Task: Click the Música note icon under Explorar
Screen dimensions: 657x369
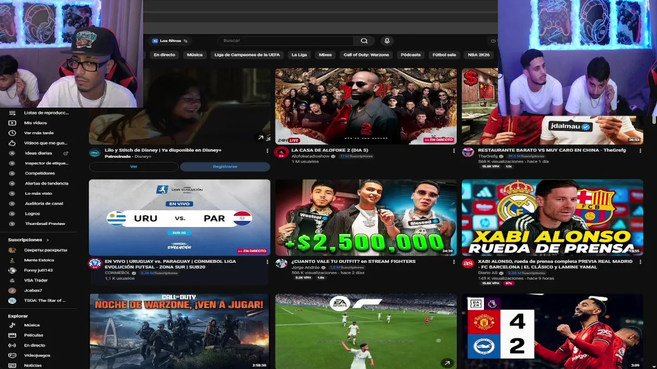Action: pyautogui.click(x=12, y=325)
